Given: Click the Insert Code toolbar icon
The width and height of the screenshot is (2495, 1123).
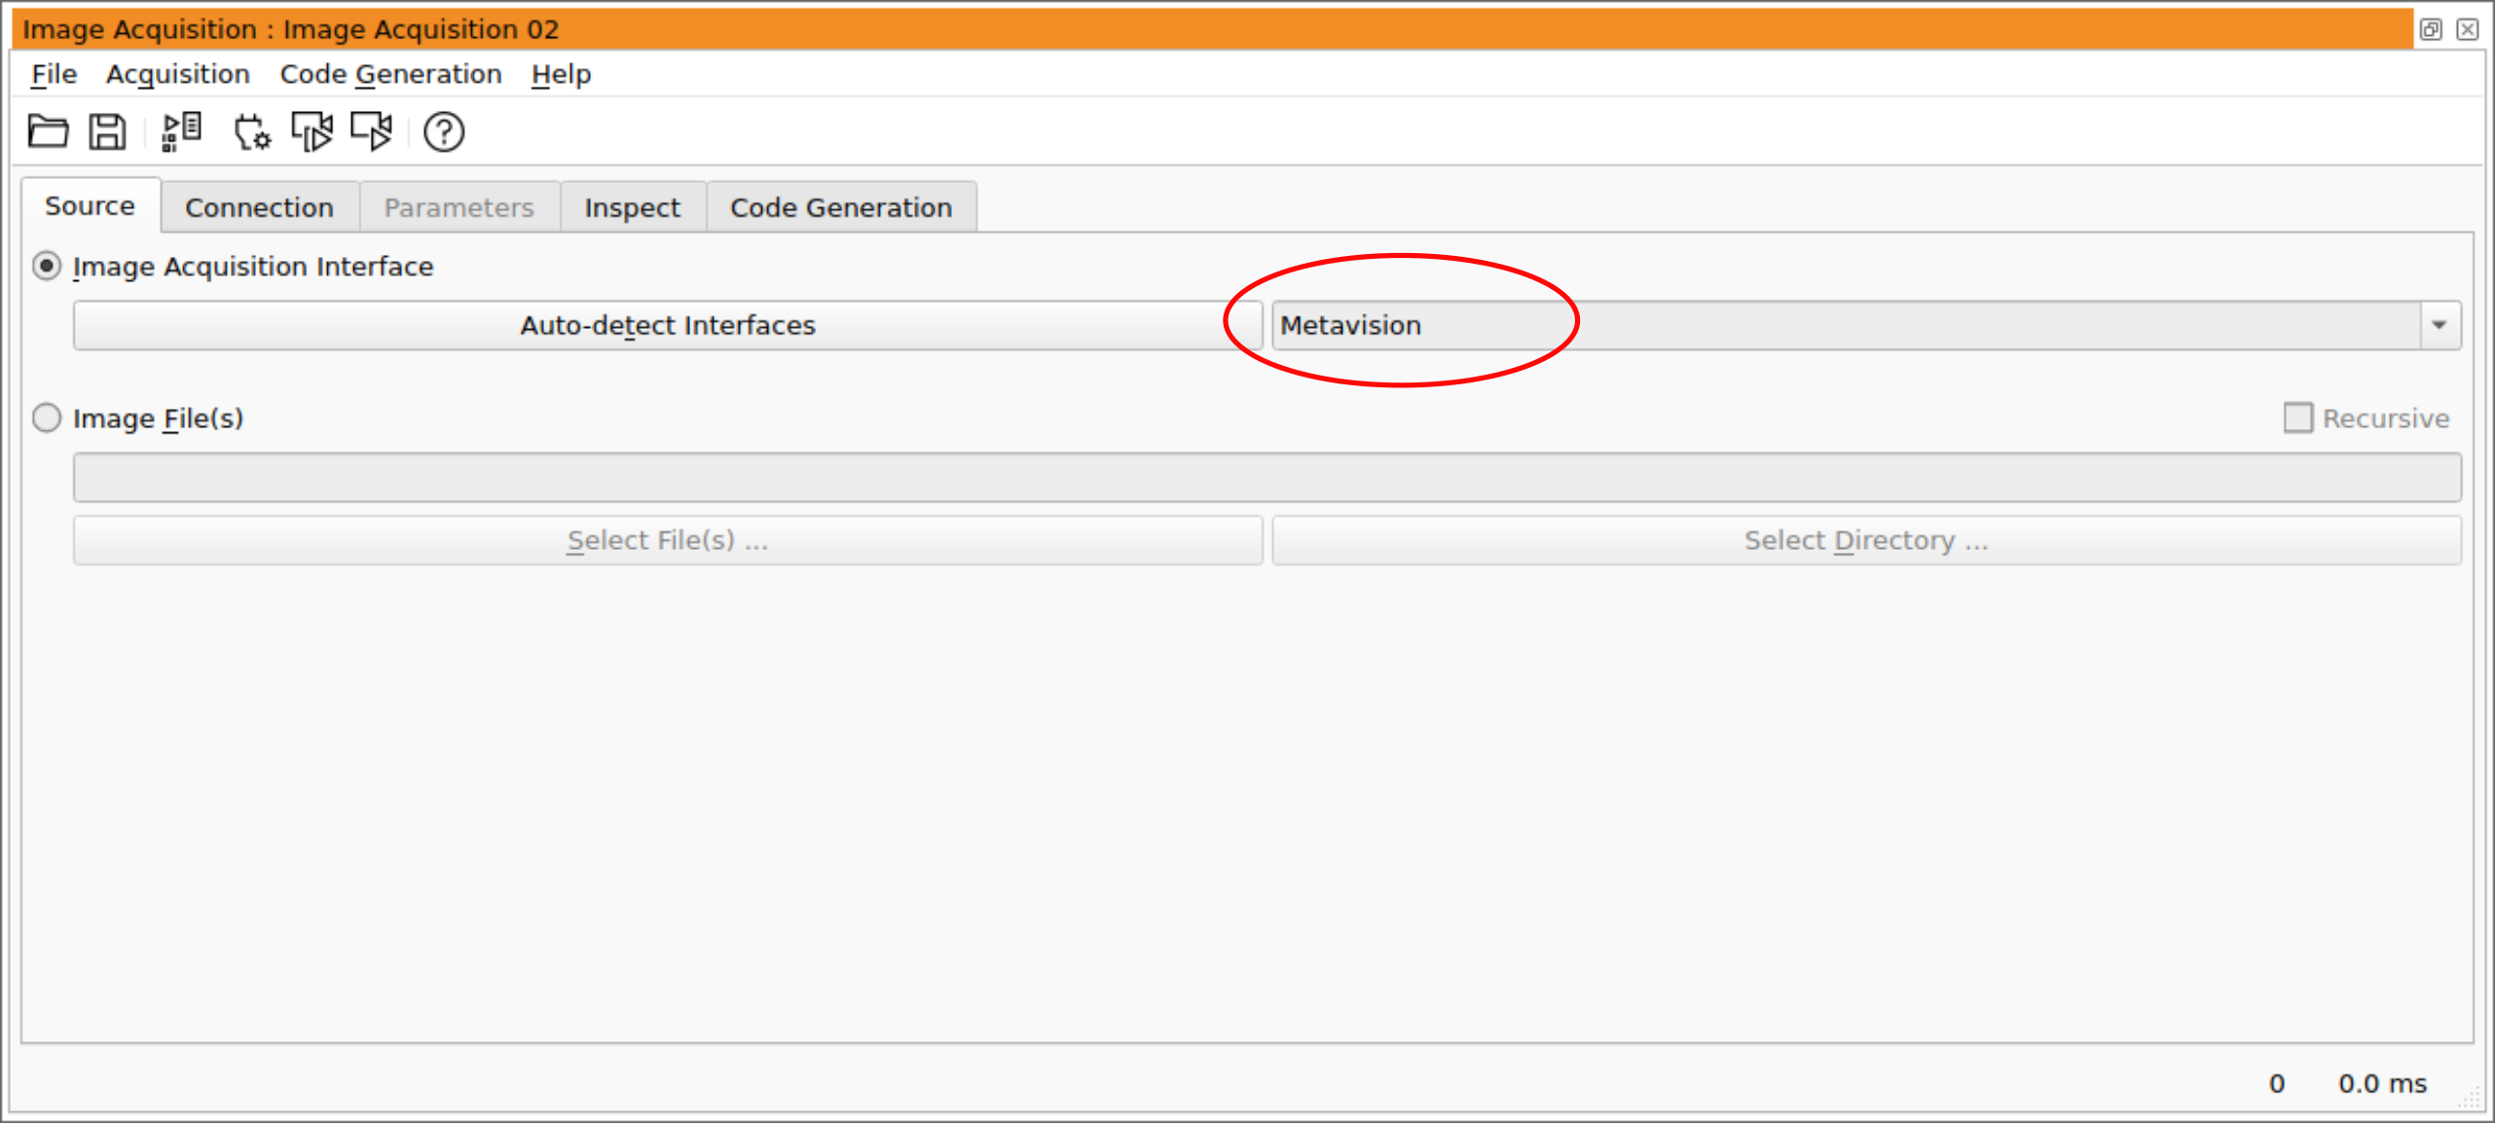Looking at the screenshot, I should click(x=181, y=131).
